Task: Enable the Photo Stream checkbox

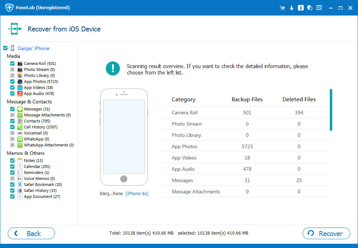Action: 12,69
